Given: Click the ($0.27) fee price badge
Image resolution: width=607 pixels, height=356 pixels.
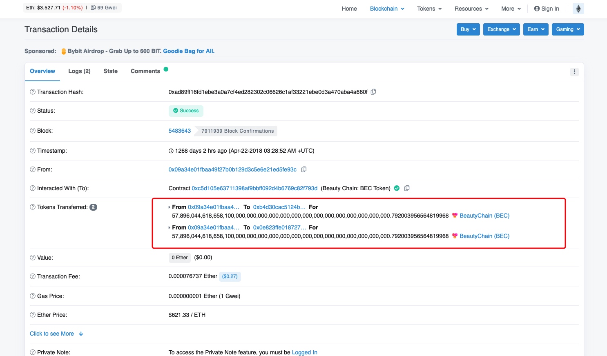Looking at the screenshot, I should click(x=230, y=276).
